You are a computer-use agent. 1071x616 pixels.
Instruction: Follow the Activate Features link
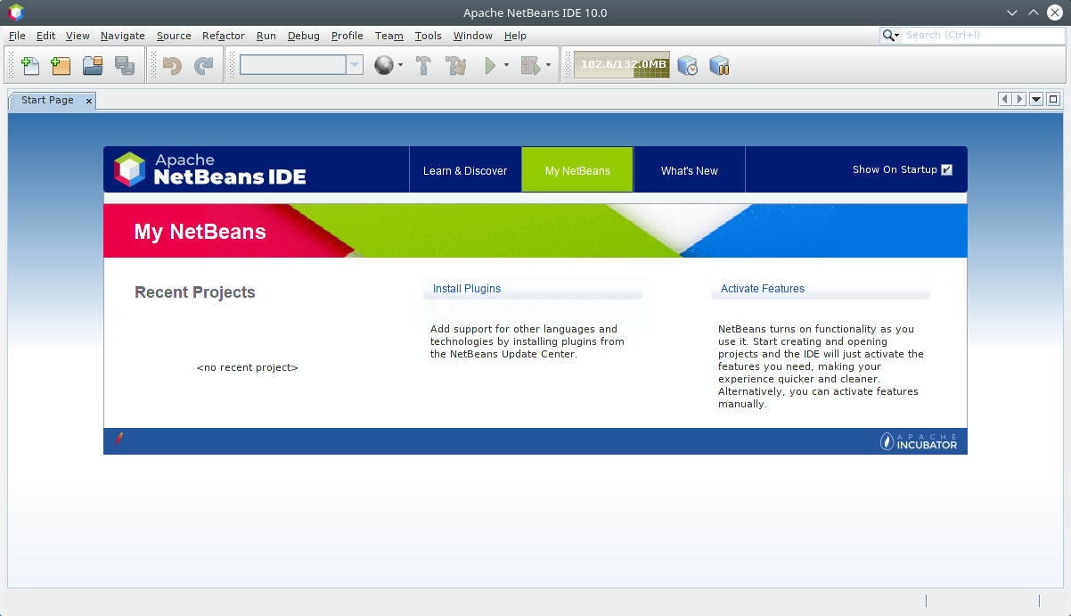point(762,288)
